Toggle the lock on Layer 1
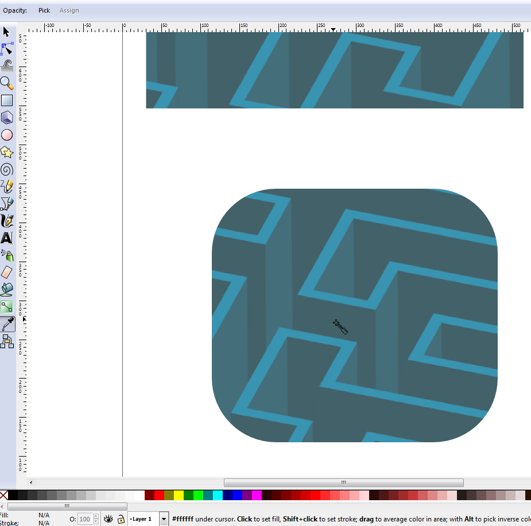Viewport: 531px width, 526px height. [121, 518]
